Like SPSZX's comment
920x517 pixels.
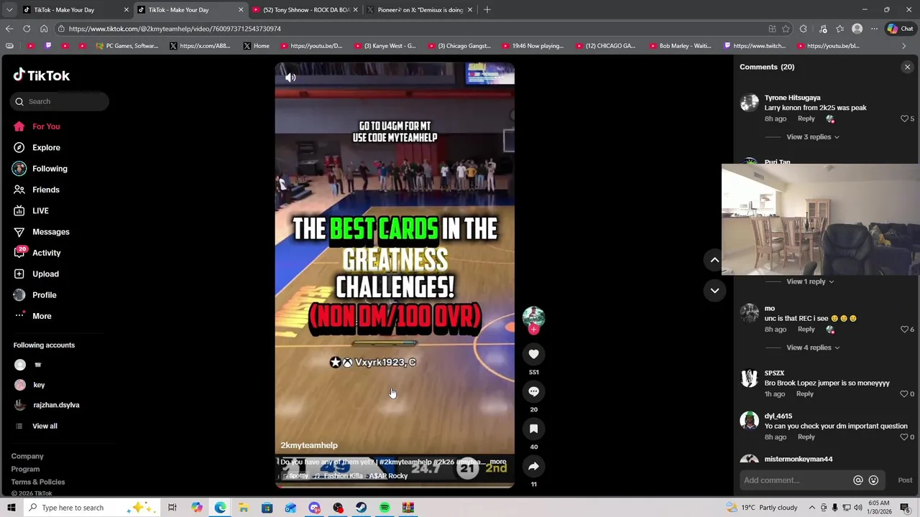[x=904, y=393]
